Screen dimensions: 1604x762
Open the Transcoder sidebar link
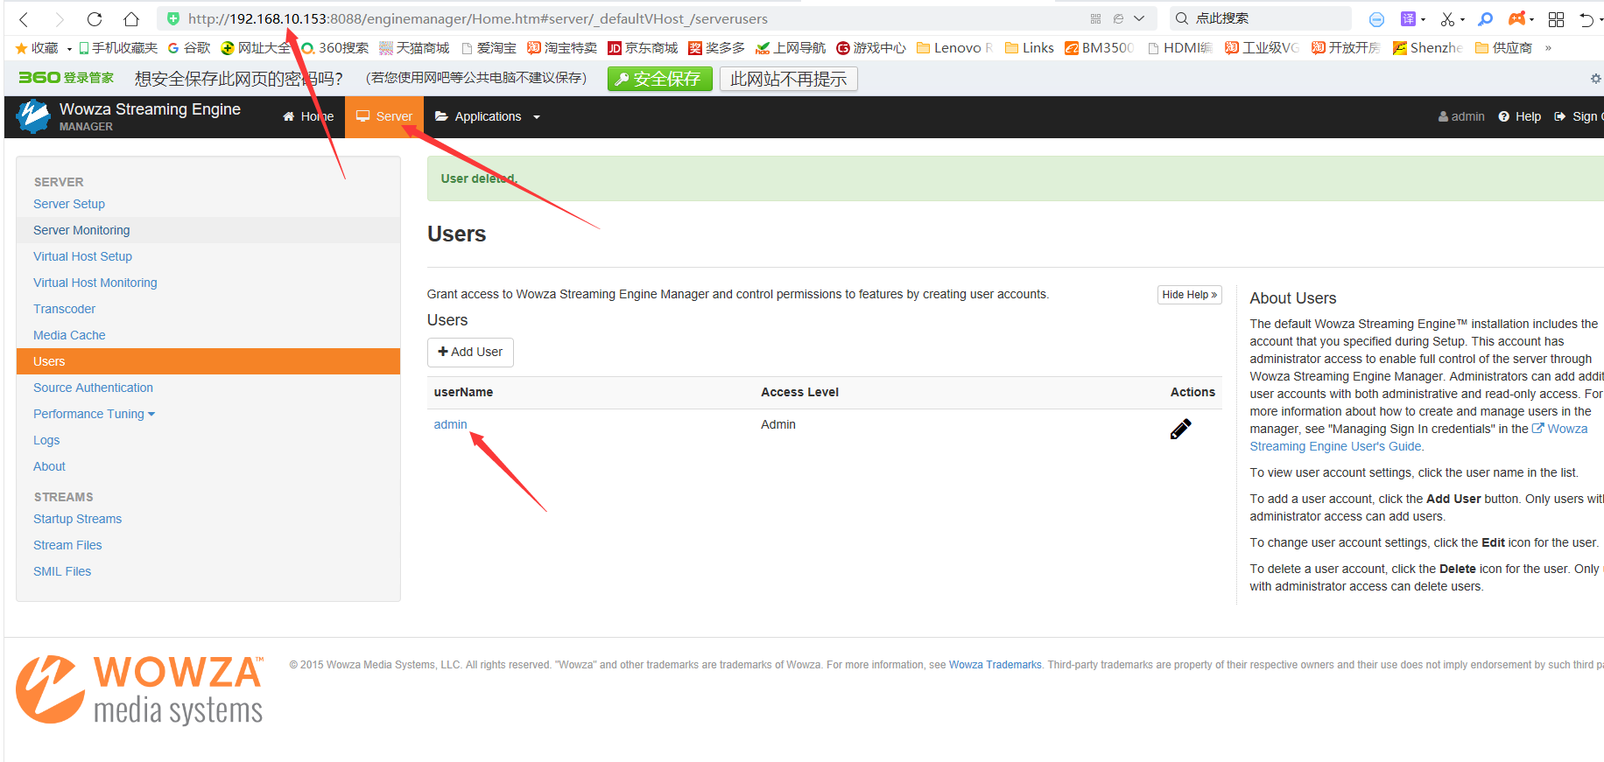point(64,309)
